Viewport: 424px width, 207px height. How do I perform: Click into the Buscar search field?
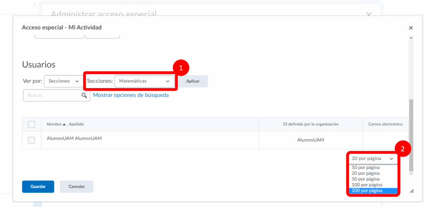click(52, 95)
